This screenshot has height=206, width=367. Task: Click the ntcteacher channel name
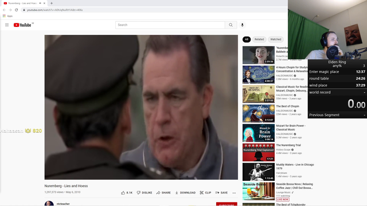(x=63, y=204)
